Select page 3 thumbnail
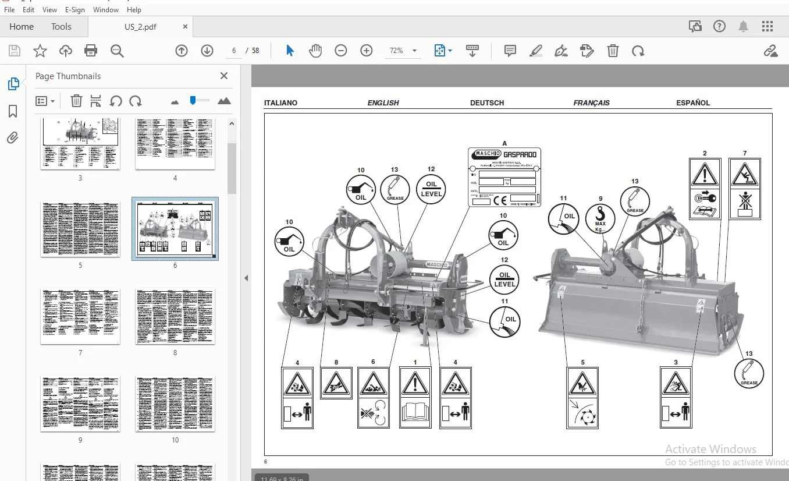Screen dimensions: 789x481 pos(80,143)
